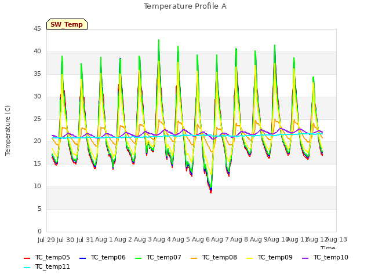Image resolution: width=371 pixels, height=278 pixels.
Task: Click the Aug 5 x-axis date label
Action: tap(181, 240)
